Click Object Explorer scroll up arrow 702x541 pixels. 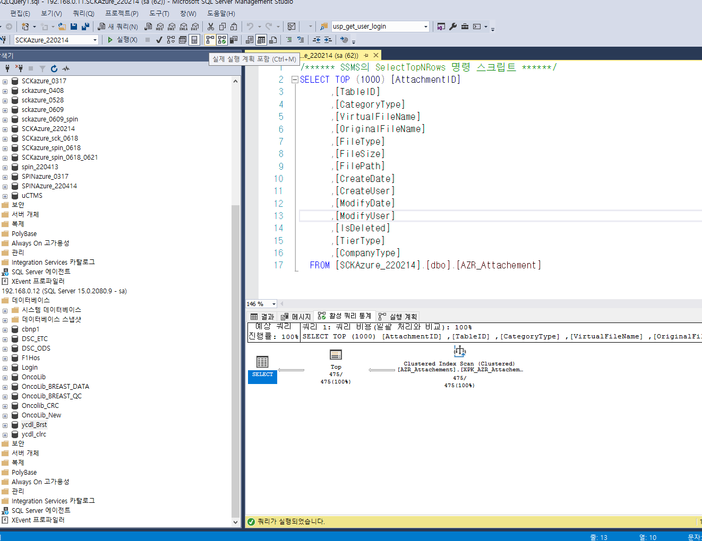click(x=236, y=81)
